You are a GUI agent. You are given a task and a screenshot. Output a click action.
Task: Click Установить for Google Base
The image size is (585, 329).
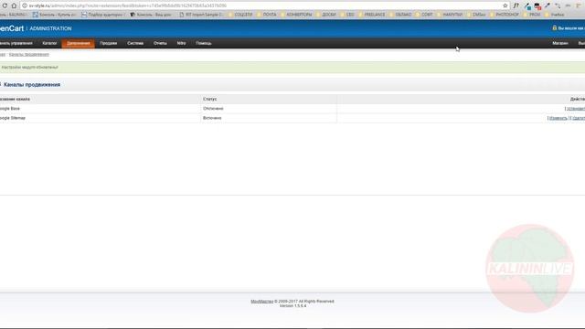pos(576,109)
